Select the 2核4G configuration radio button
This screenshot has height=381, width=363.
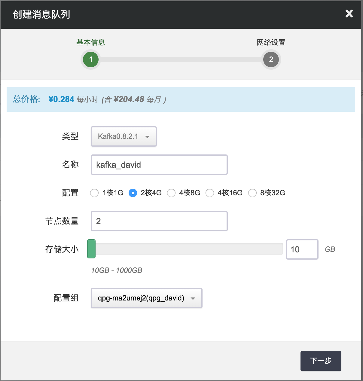pos(133,193)
